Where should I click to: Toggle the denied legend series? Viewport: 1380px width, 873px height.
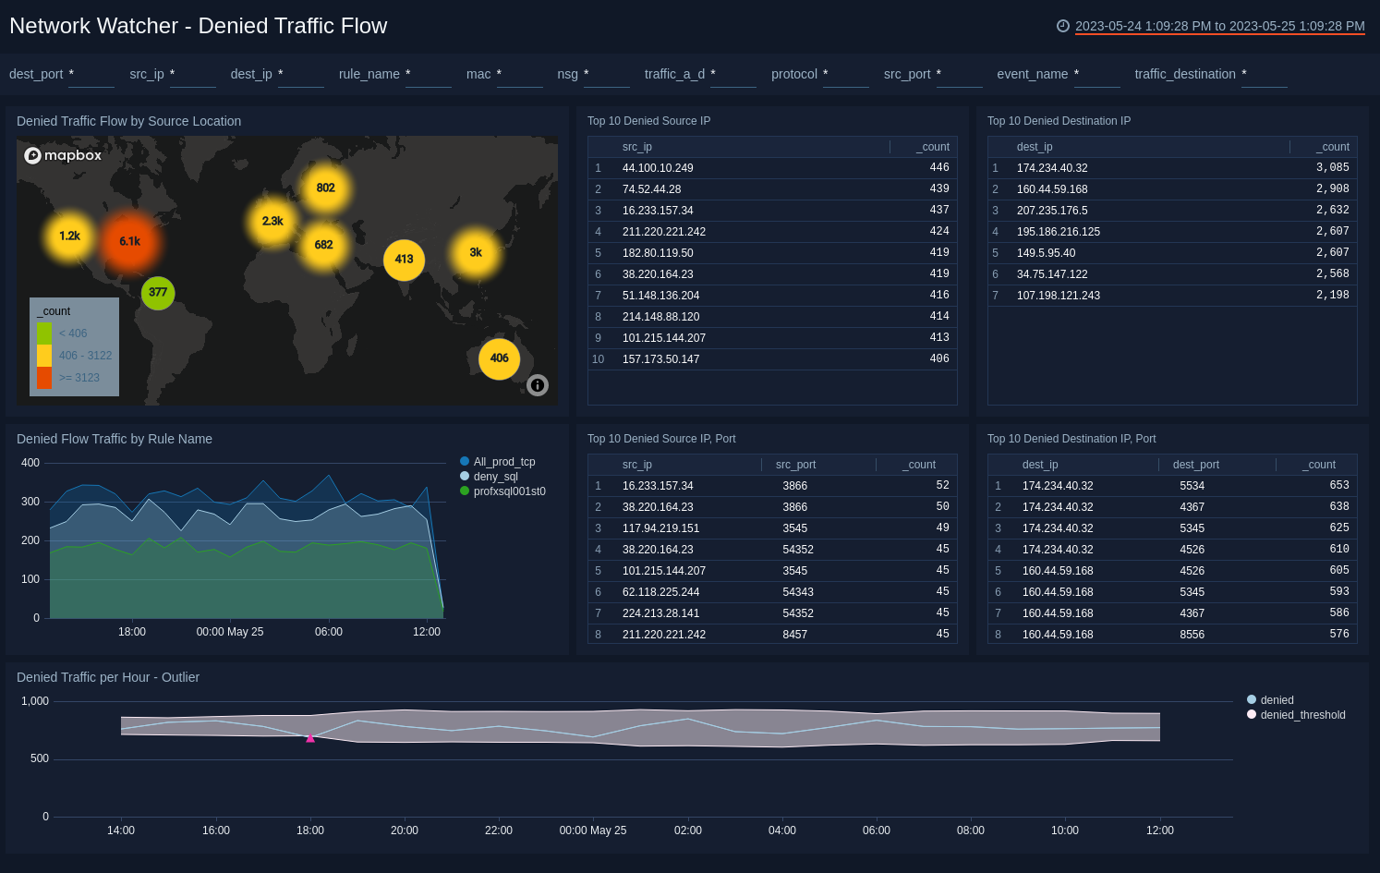coord(1270,700)
